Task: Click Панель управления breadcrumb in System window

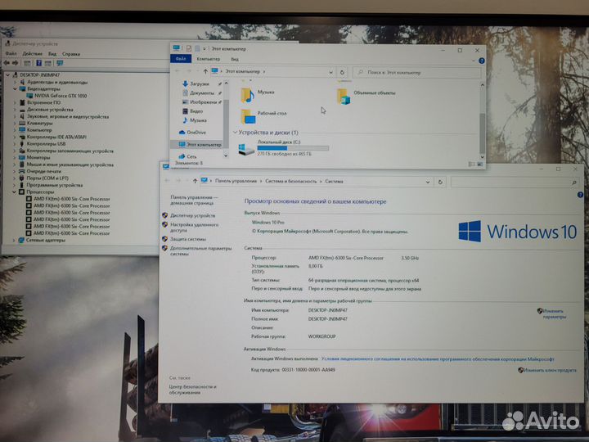Action: point(236,181)
